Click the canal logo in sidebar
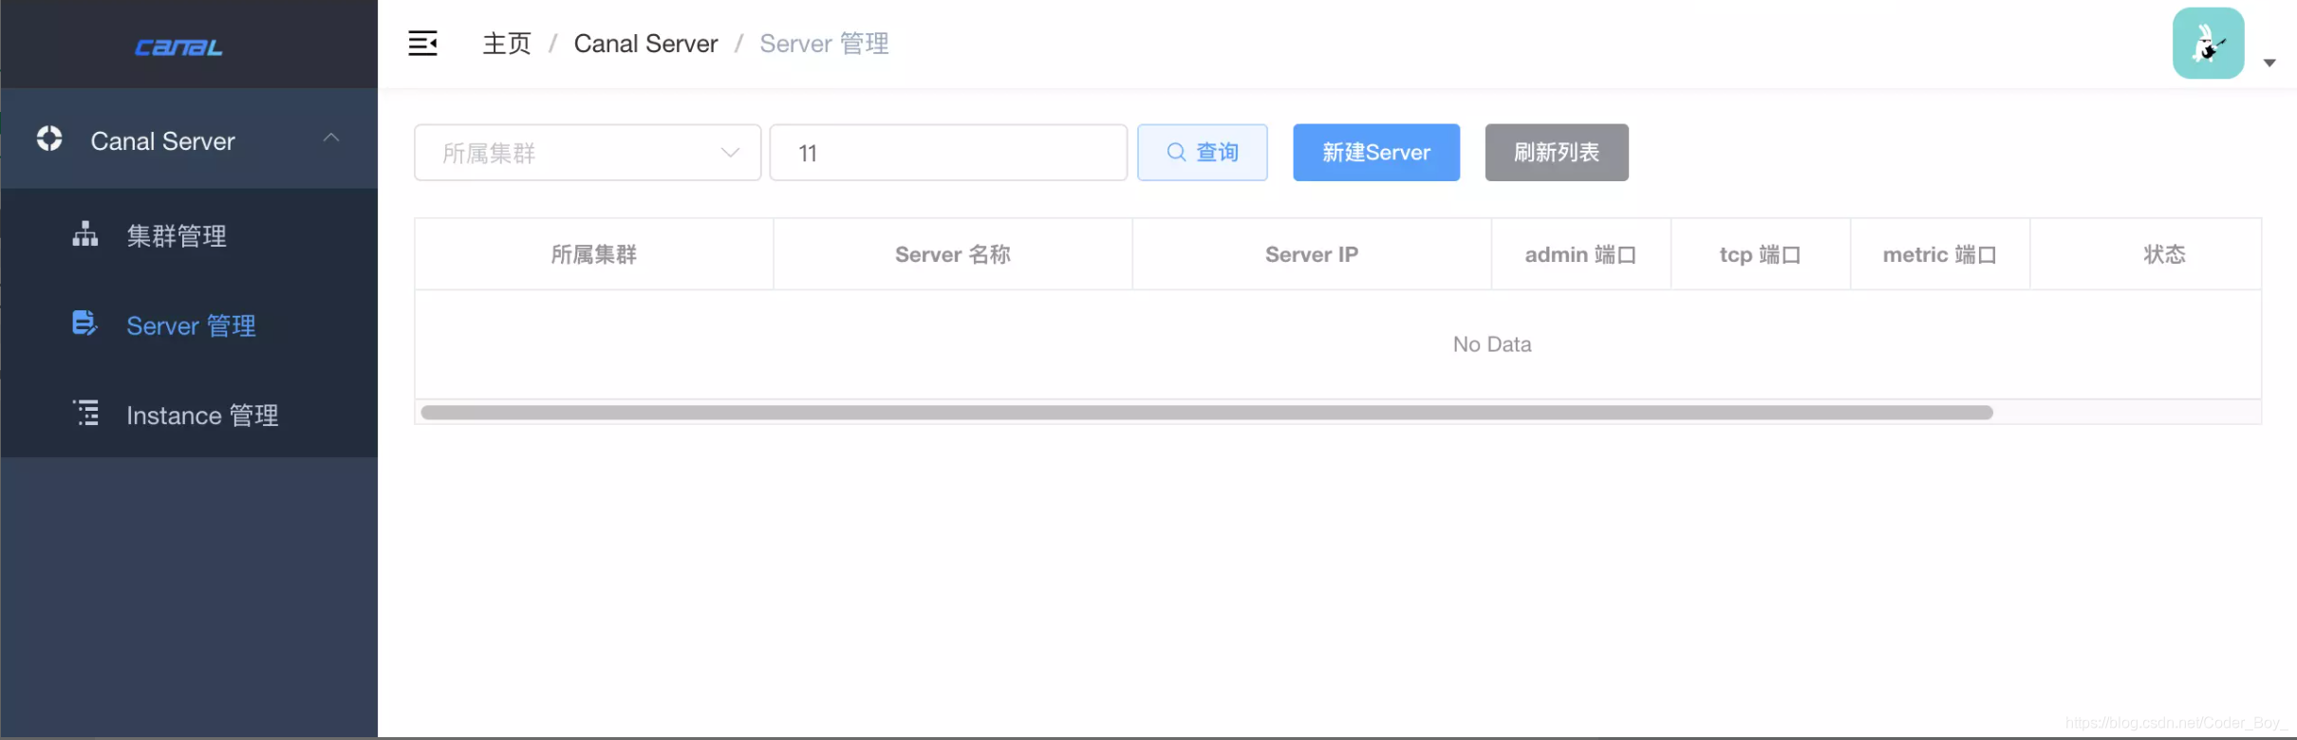The image size is (2297, 740). coord(178,46)
